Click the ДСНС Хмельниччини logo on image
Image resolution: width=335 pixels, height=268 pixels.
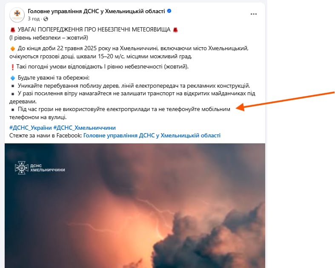[40, 168]
